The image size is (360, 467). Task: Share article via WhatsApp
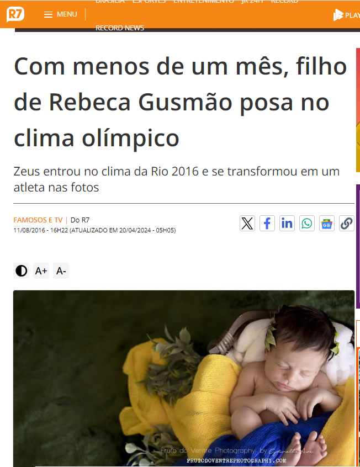[x=307, y=224]
